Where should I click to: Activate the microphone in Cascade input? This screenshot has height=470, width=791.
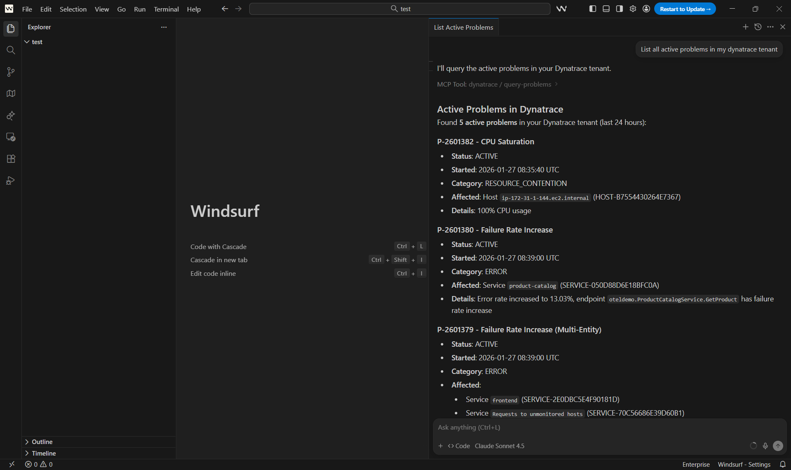(765, 446)
